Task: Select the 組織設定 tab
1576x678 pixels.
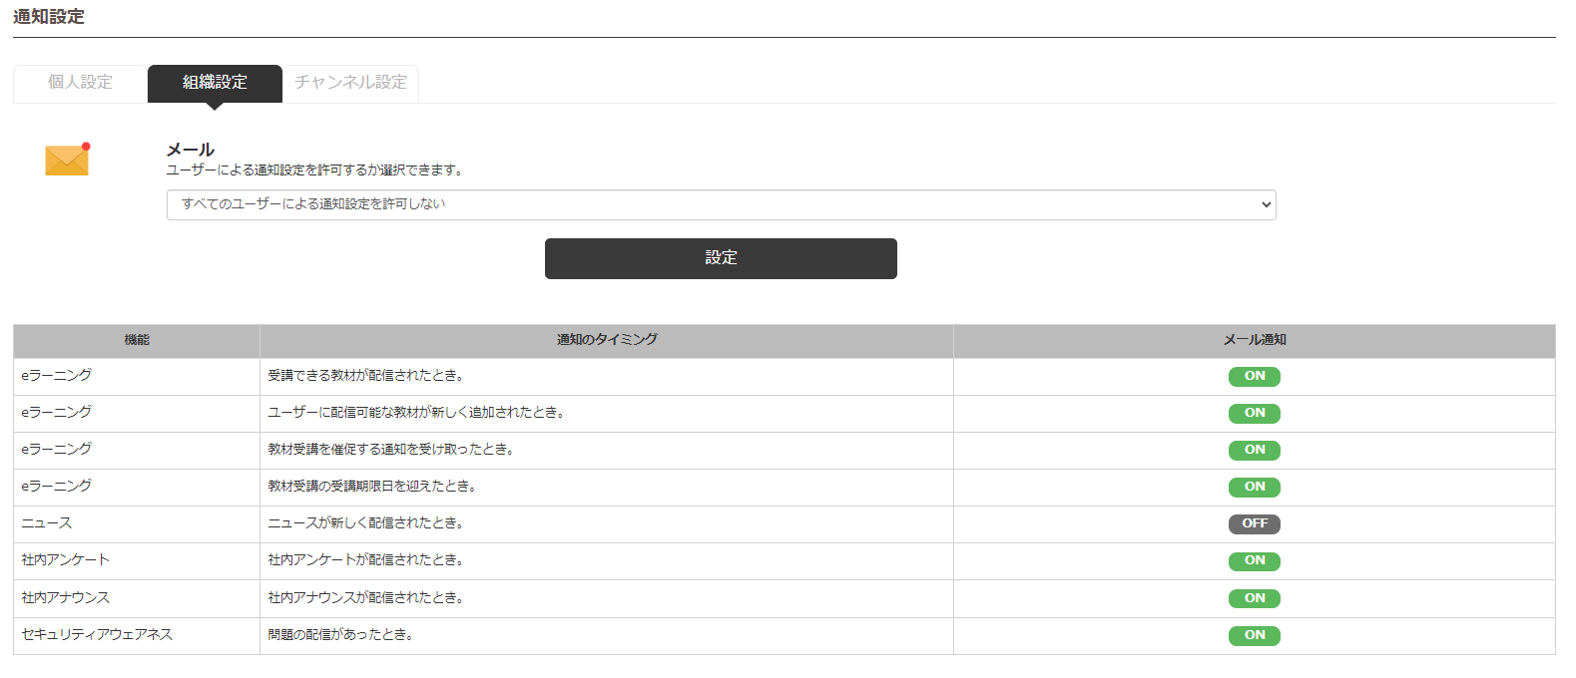Action: coord(215,83)
